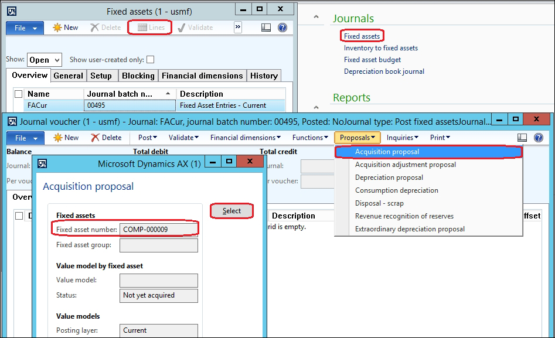The height and width of the screenshot is (338, 555).
Task: Click Status field showing Not yet acquired
Action: pos(159,295)
